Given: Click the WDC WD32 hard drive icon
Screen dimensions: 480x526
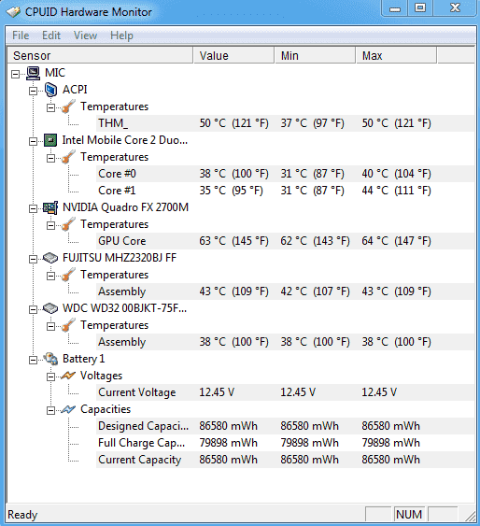Looking at the screenshot, I should 50,308.
